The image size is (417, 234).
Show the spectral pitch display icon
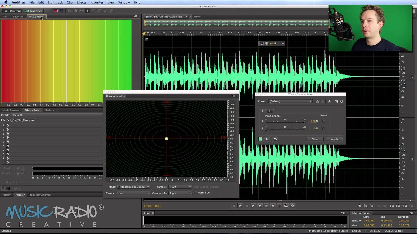(61, 11)
